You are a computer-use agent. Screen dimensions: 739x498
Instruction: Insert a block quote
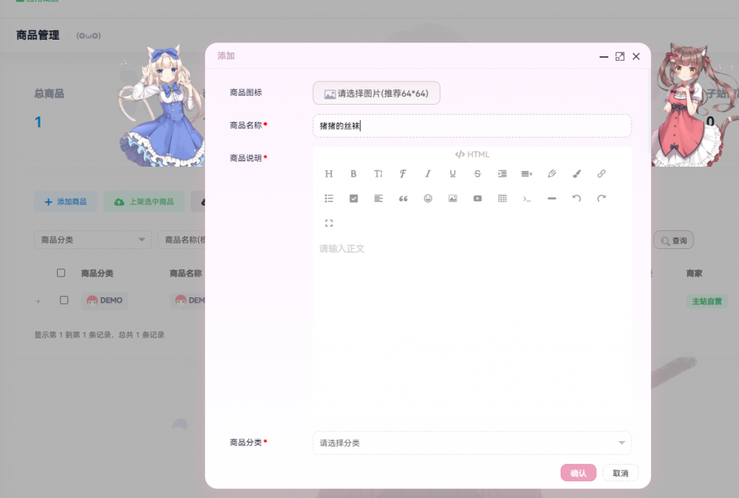(403, 198)
